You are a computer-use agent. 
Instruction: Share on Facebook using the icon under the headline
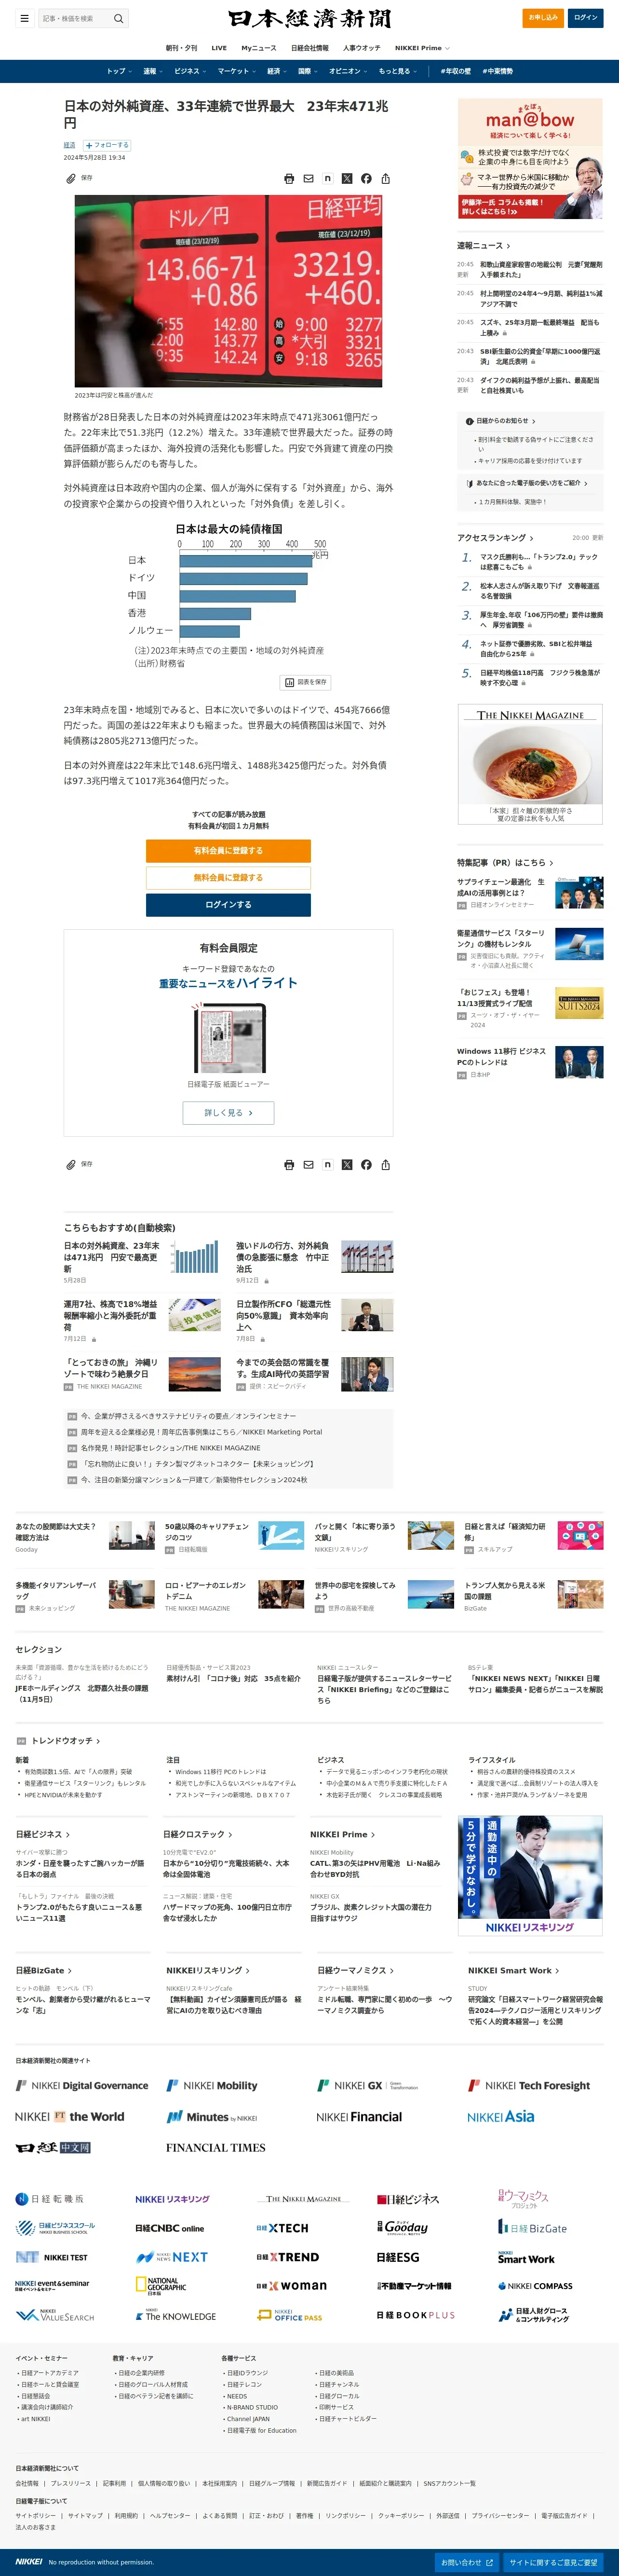click(366, 179)
